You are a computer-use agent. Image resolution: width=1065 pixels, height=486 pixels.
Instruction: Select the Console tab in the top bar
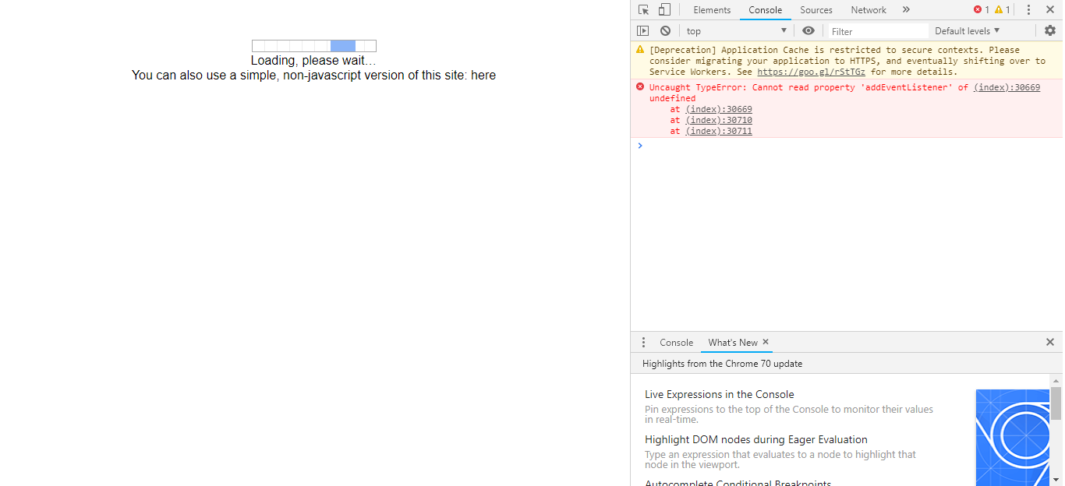point(765,10)
